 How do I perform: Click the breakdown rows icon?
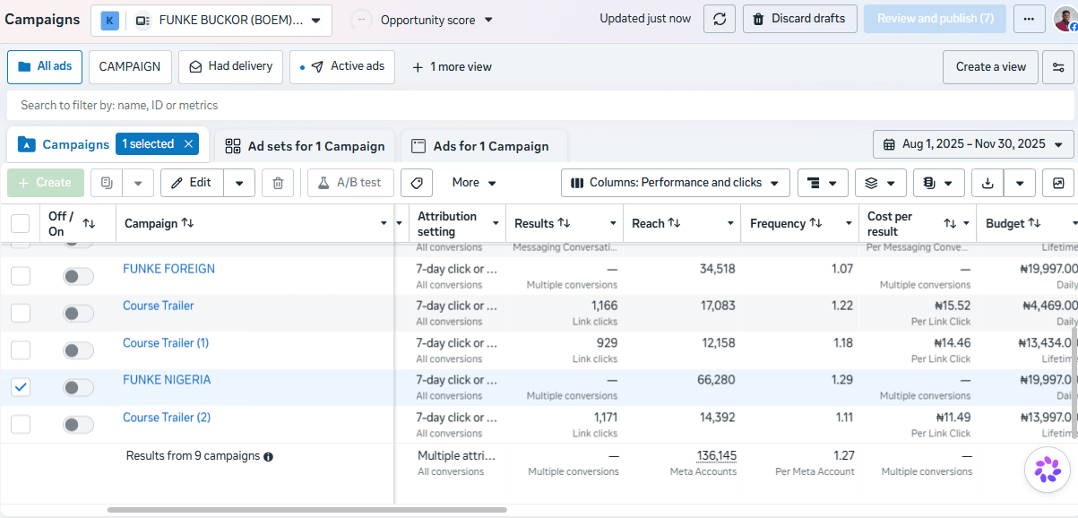point(823,183)
